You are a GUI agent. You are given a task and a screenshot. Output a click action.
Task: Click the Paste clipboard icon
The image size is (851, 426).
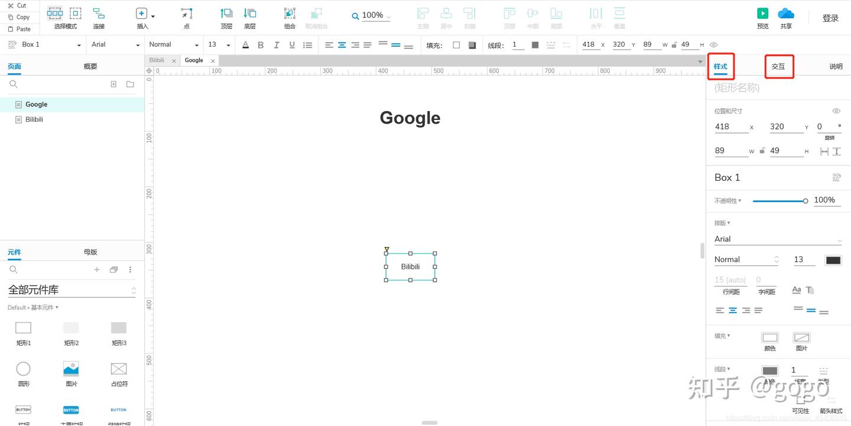point(11,29)
